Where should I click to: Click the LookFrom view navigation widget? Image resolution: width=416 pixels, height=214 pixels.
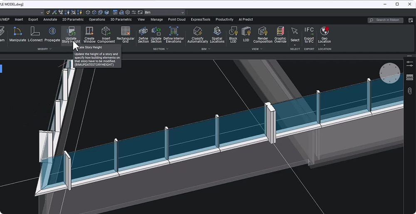(x=389, y=73)
